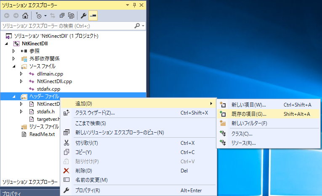Collapse the ソース ファイル folder node
The height and width of the screenshot is (196, 322).
(13, 66)
